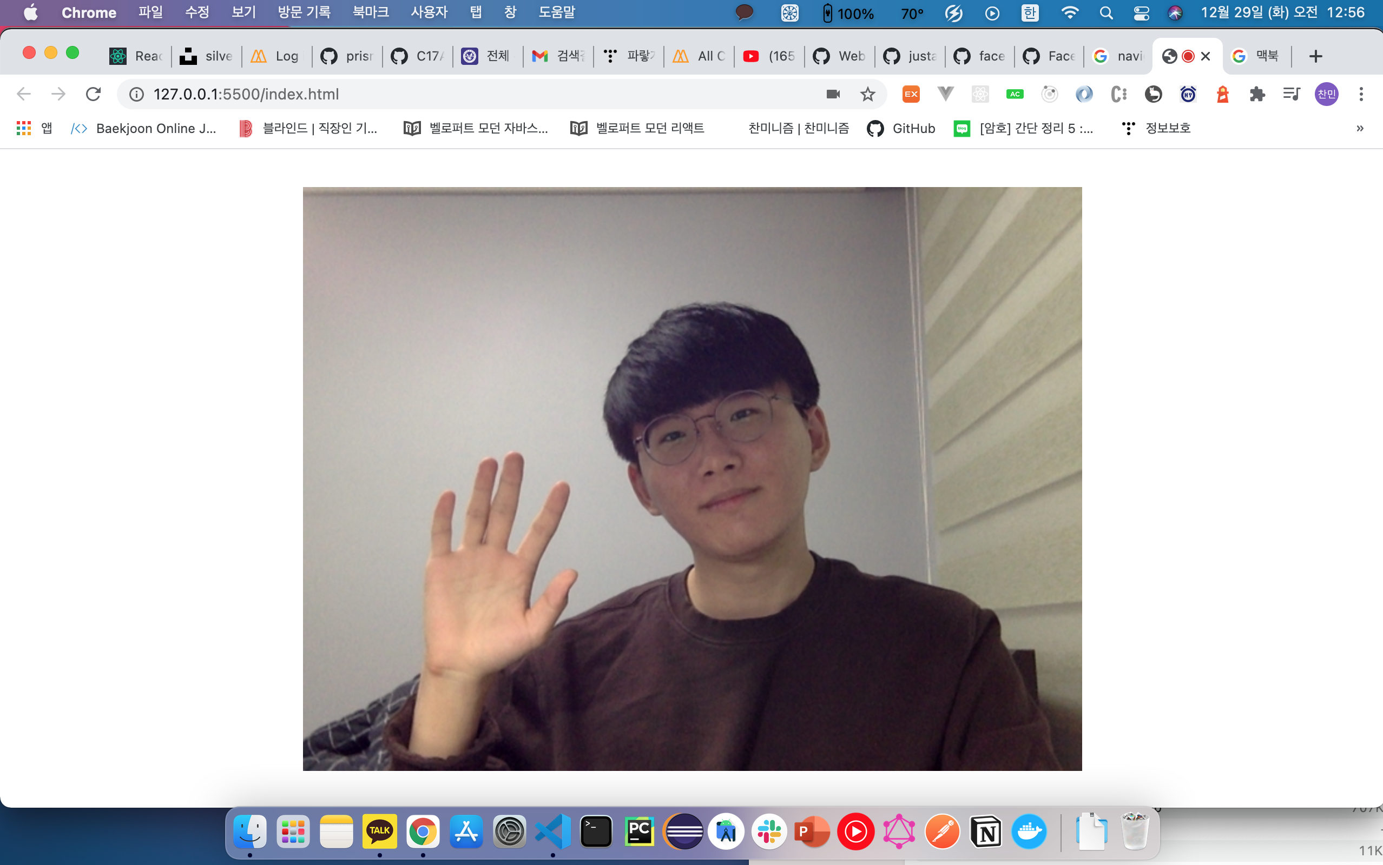Open Chrome three-dot menu
Viewport: 1383px width, 865px height.
pos(1361,94)
